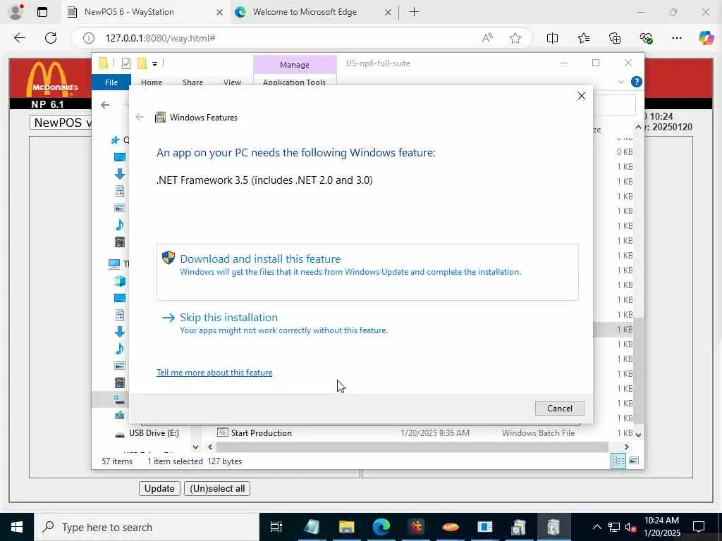This screenshot has width=722, height=541.
Task: Click muted volume icon in system tray
Action: tap(631, 527)
